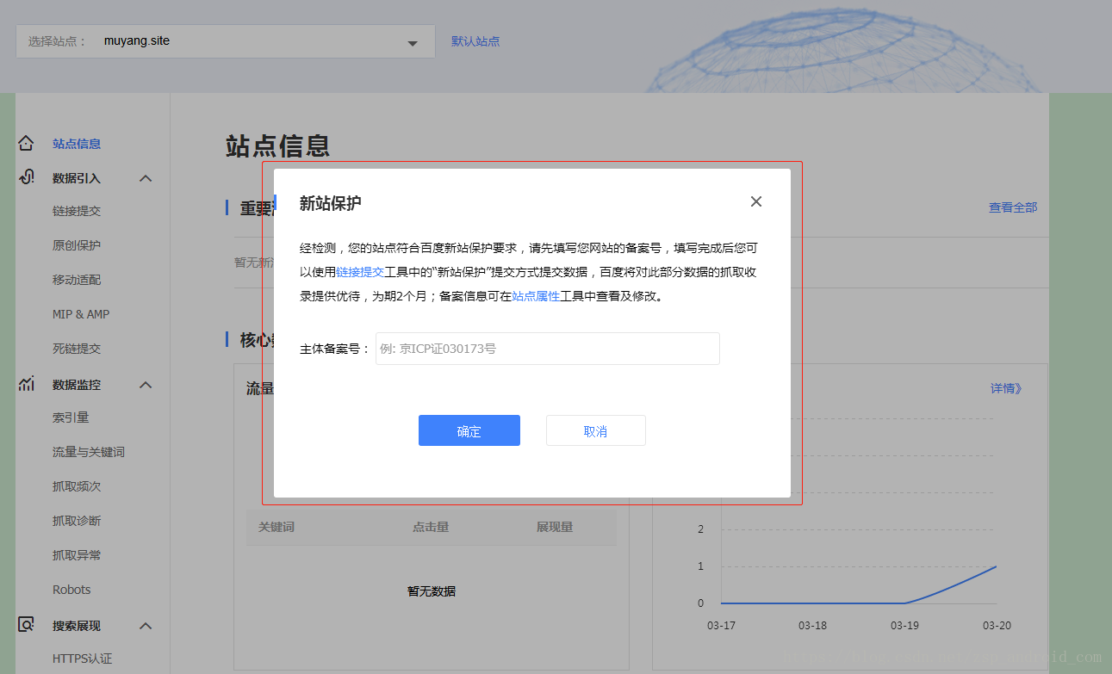
Task: Open 原创保护 in the sidebar
Action: (x=77, y=245)
